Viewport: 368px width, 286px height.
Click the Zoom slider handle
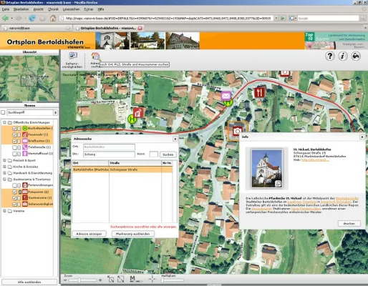pyautogui.click(x=79, y=280)
